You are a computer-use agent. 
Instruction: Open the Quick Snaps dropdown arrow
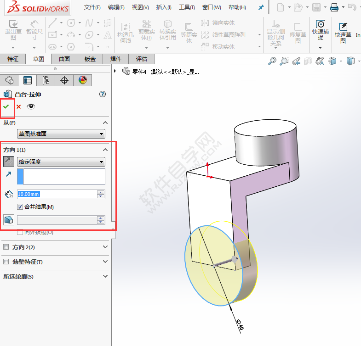click(320, 48)
